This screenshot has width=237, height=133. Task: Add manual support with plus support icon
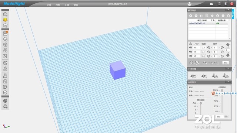tap(193, 76)
